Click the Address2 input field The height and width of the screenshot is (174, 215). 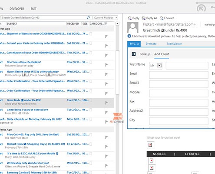coord(179,112)
